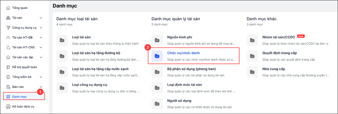The height and width of the screenshot is (114, 338).
Task: Click folder icon beside Loại công cụ dụng cụ
Action: pos(62,88)
